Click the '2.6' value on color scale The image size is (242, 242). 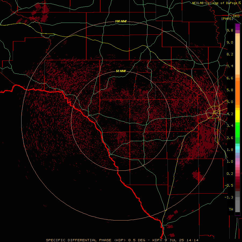[x=230, y=138]
